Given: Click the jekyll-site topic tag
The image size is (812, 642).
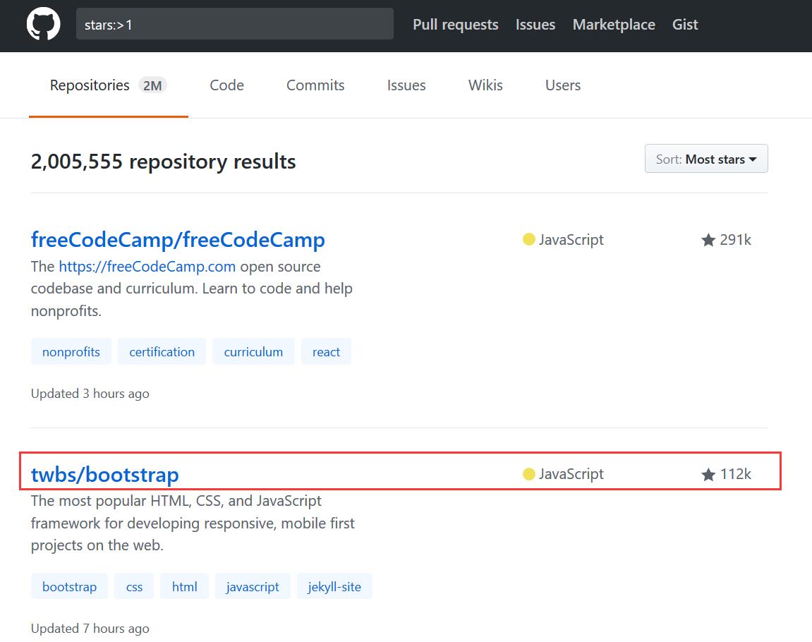Looking at the screenshot, I should (334, 586).
